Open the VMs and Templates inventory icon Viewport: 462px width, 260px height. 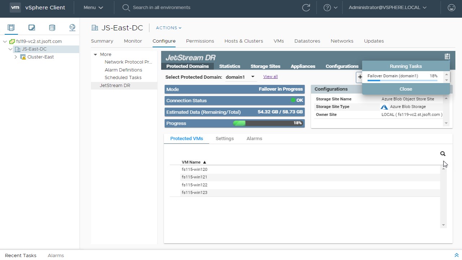click(x=32, y=27)
